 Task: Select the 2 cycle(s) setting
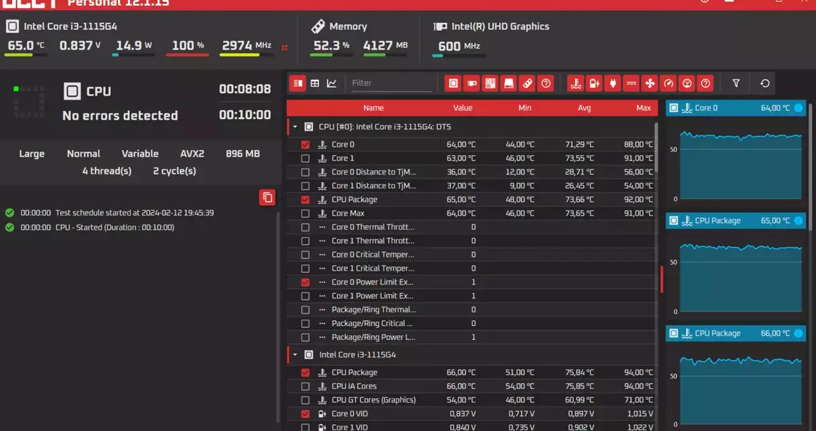175,171
